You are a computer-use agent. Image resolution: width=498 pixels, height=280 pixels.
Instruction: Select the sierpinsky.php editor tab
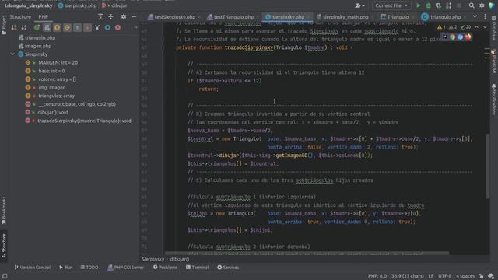pos(288,17)
